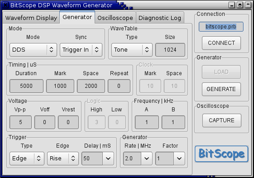Click the Rate value field showing 2.0

pos(132,159)
